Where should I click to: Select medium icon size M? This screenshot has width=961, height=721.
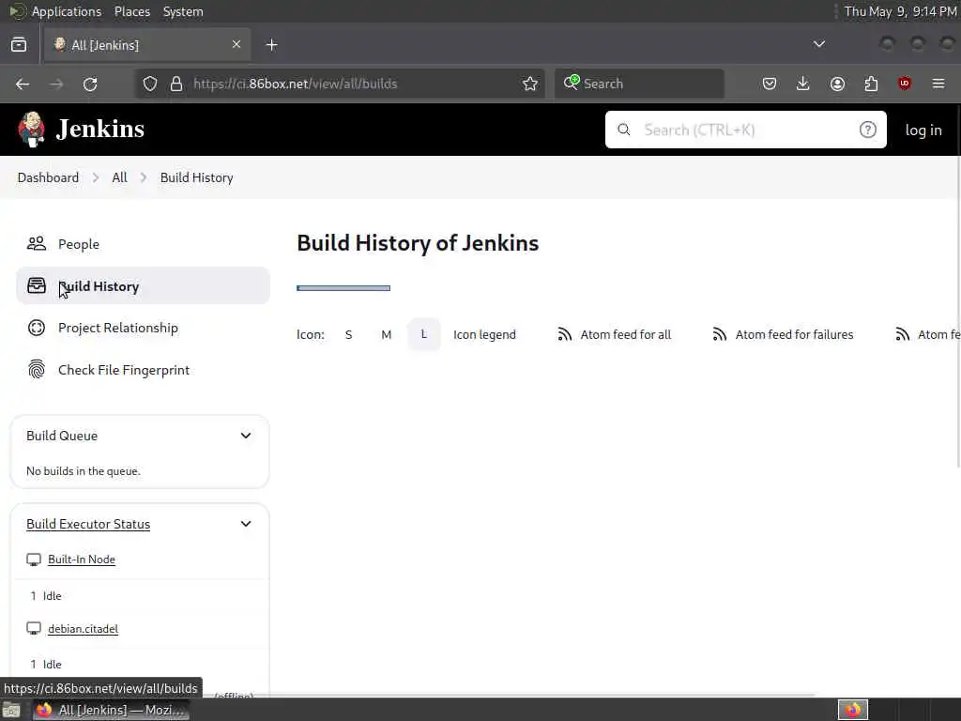(x=386, y=335)
